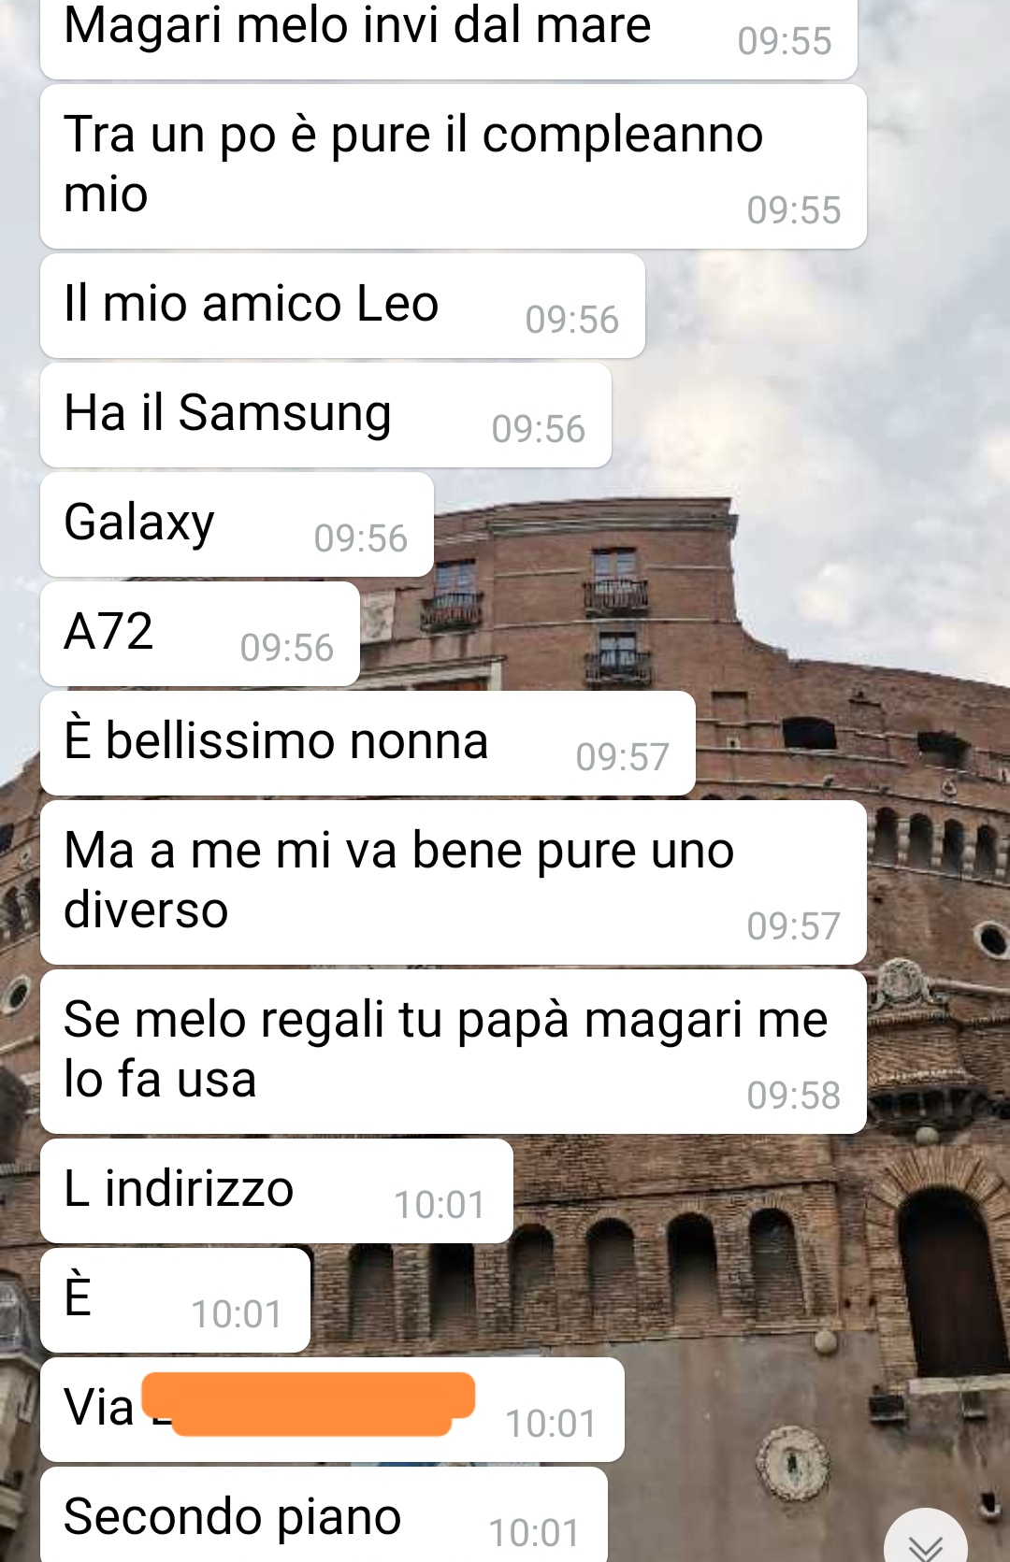Screen dimensions: 1010x1562
Task: Tap the 10:01 timestamp on 'L indirizzo'
Action: point(440,1205)
